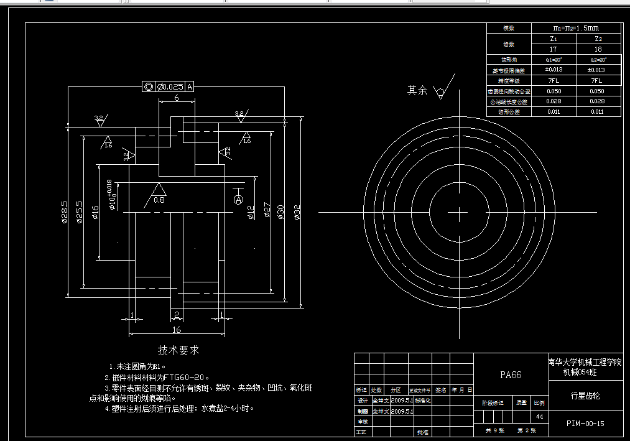The height and width of the screenshot is (441, 630).
Task: Click the datum A reference symbol
Action: [189, 87]
